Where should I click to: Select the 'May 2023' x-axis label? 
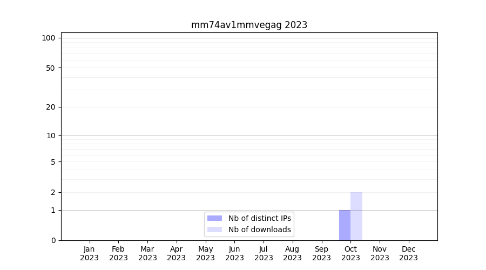[205, 253]
